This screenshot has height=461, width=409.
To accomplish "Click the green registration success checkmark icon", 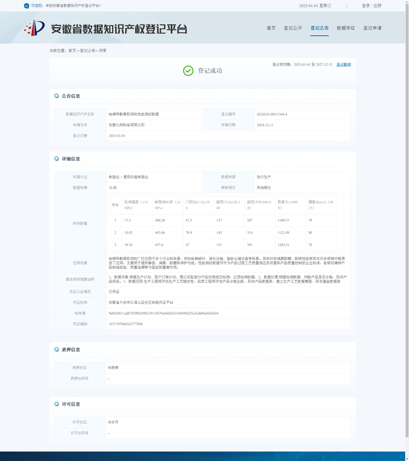I will point(188,71).
